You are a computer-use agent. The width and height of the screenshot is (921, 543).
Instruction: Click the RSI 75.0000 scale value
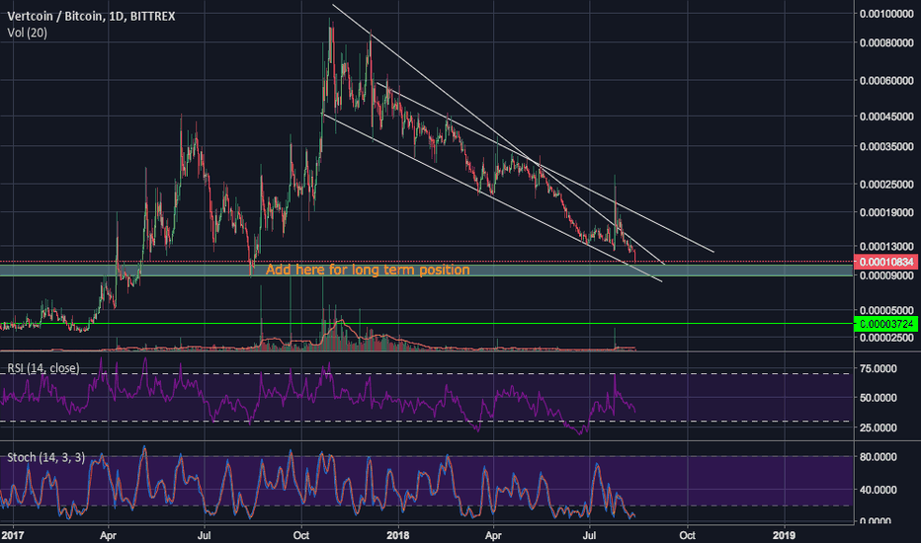pyautogui.click(x=879, y=368)
